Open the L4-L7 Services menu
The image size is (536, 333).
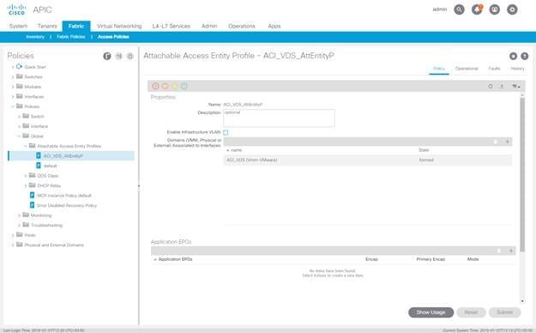[x=171, y=26]
